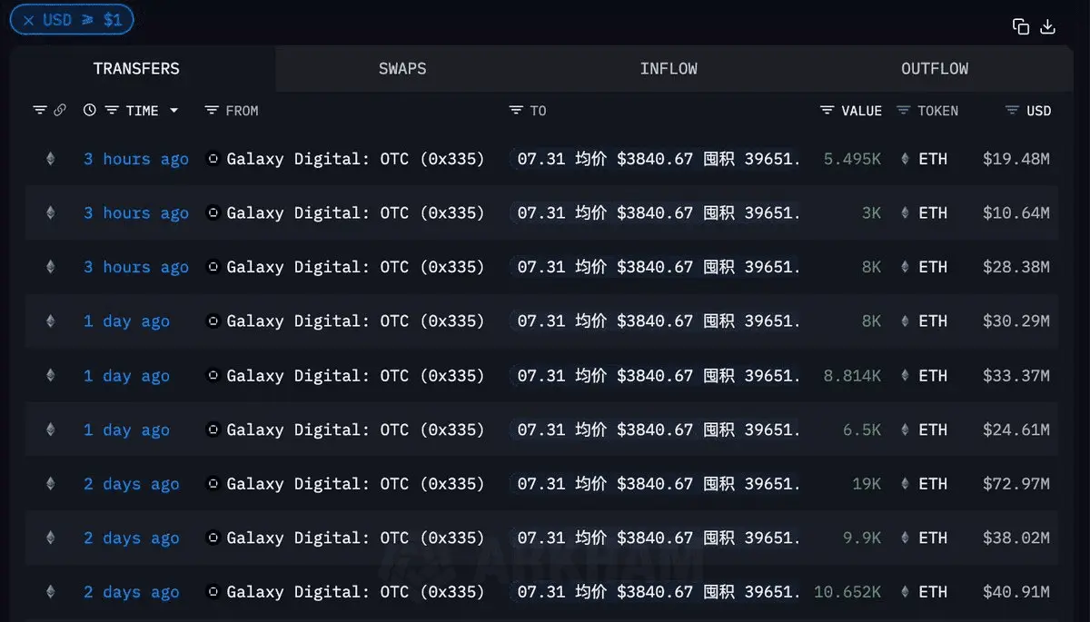Click Galaxy Digital logo in the $19.48M row
This screenshot has height=622, width=1090.
(x=213, y=159)
